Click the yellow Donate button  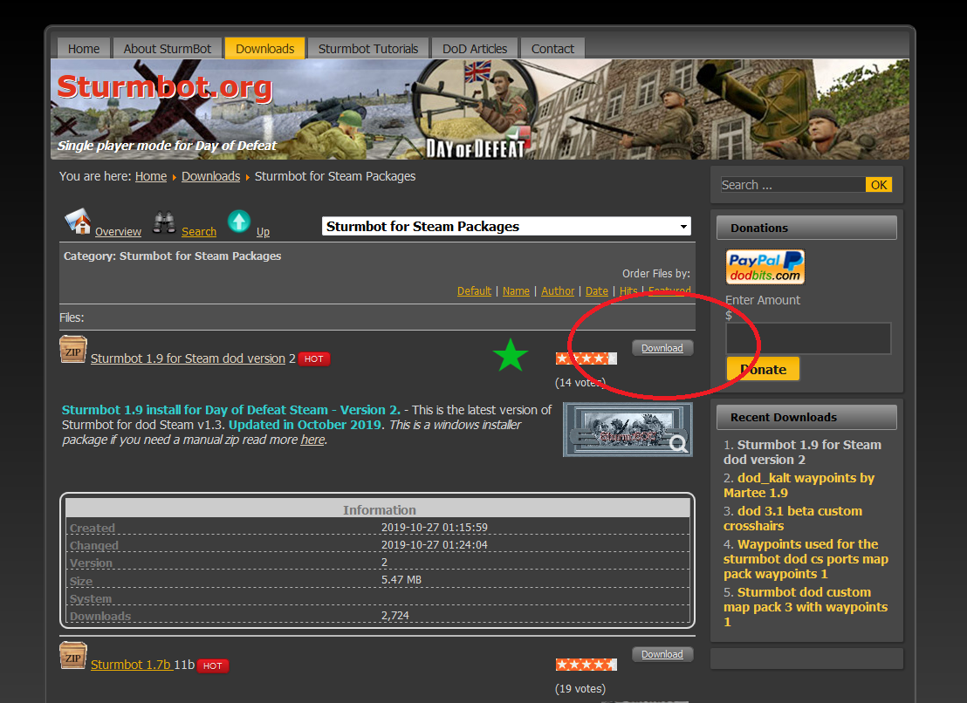pos(763,369)
